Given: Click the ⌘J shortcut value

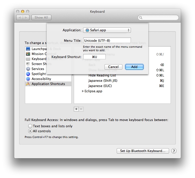Looking at the screenshot, I should pyautogui.click(x=162, y=81).
